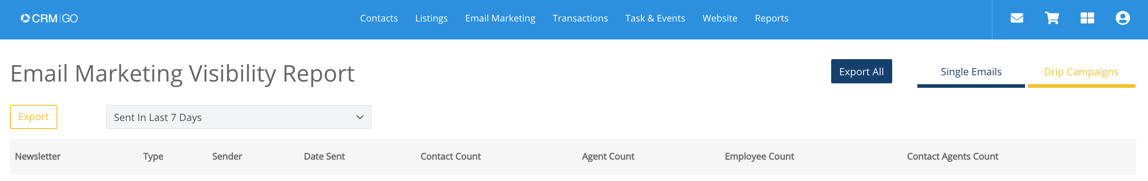Image resolution: width=1148 pixels, height=181 pixels.
Task: Open the Website menu
Action: 720,18
